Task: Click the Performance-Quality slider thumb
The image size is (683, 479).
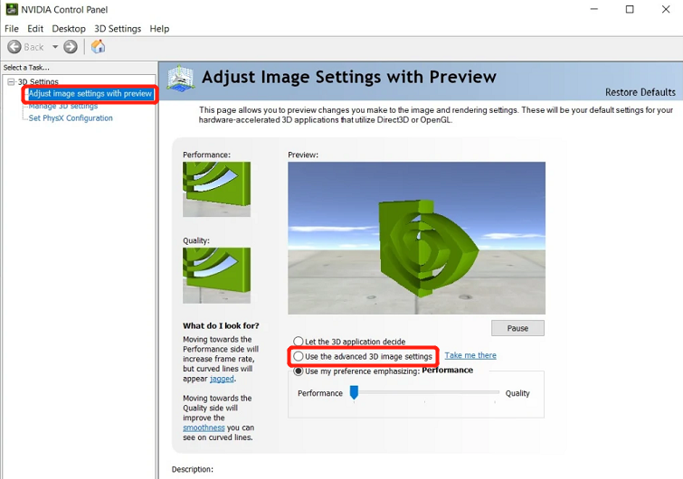Action: tap(354, 392)
